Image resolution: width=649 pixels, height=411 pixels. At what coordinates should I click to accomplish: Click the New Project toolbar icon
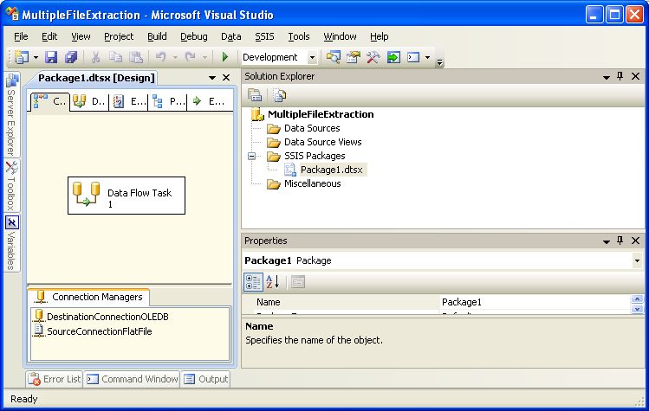[21, 57]
